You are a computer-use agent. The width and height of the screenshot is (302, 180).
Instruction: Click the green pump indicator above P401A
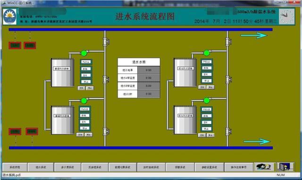pyautogui.click(x=84, y=53)
